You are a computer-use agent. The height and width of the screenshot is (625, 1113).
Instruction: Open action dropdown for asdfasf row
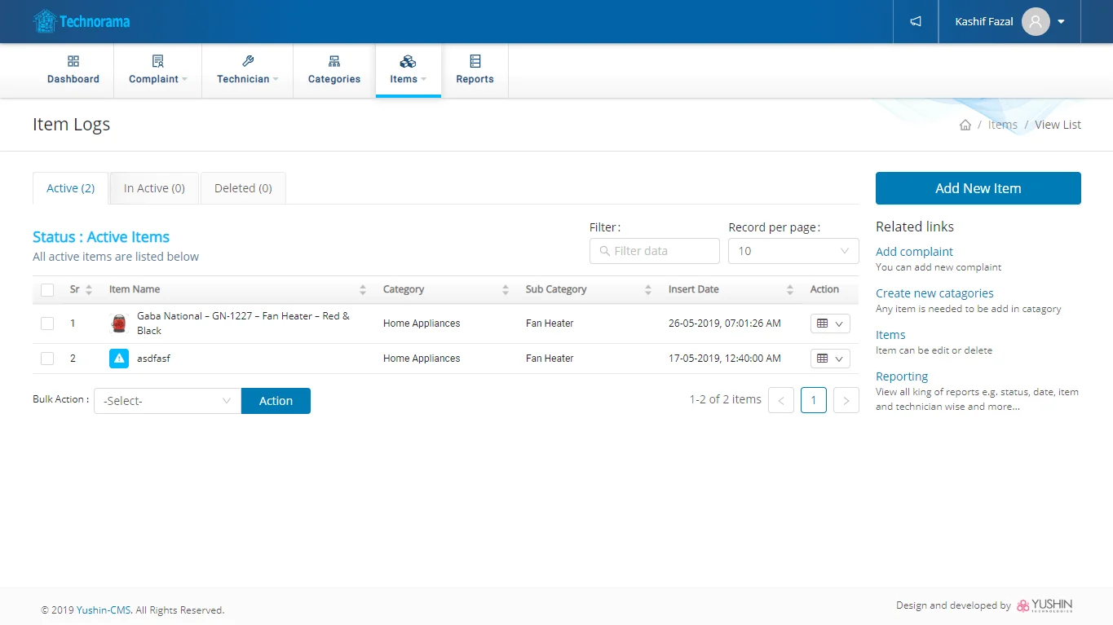tap(830, 359)
